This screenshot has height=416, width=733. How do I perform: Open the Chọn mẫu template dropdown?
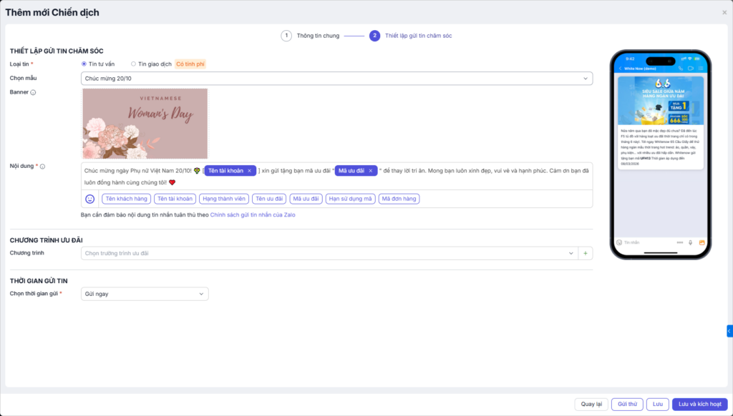coord(336,79)
